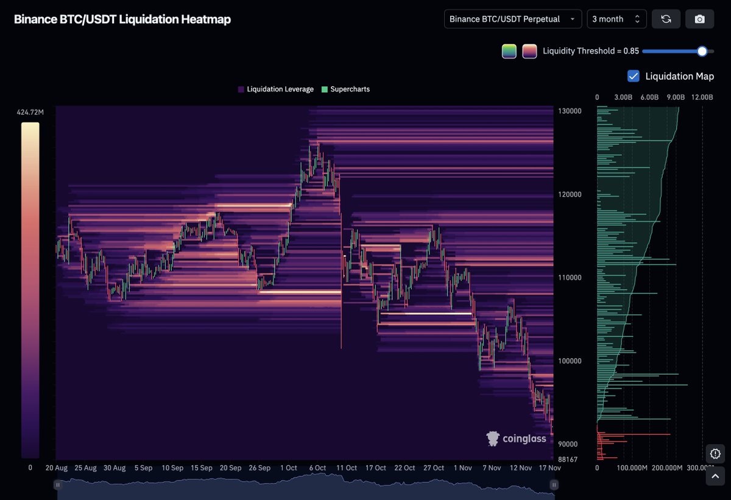Click the scroll-to-top arrow button
This screenshot has height=500, width=731.
tap(715, 476)
